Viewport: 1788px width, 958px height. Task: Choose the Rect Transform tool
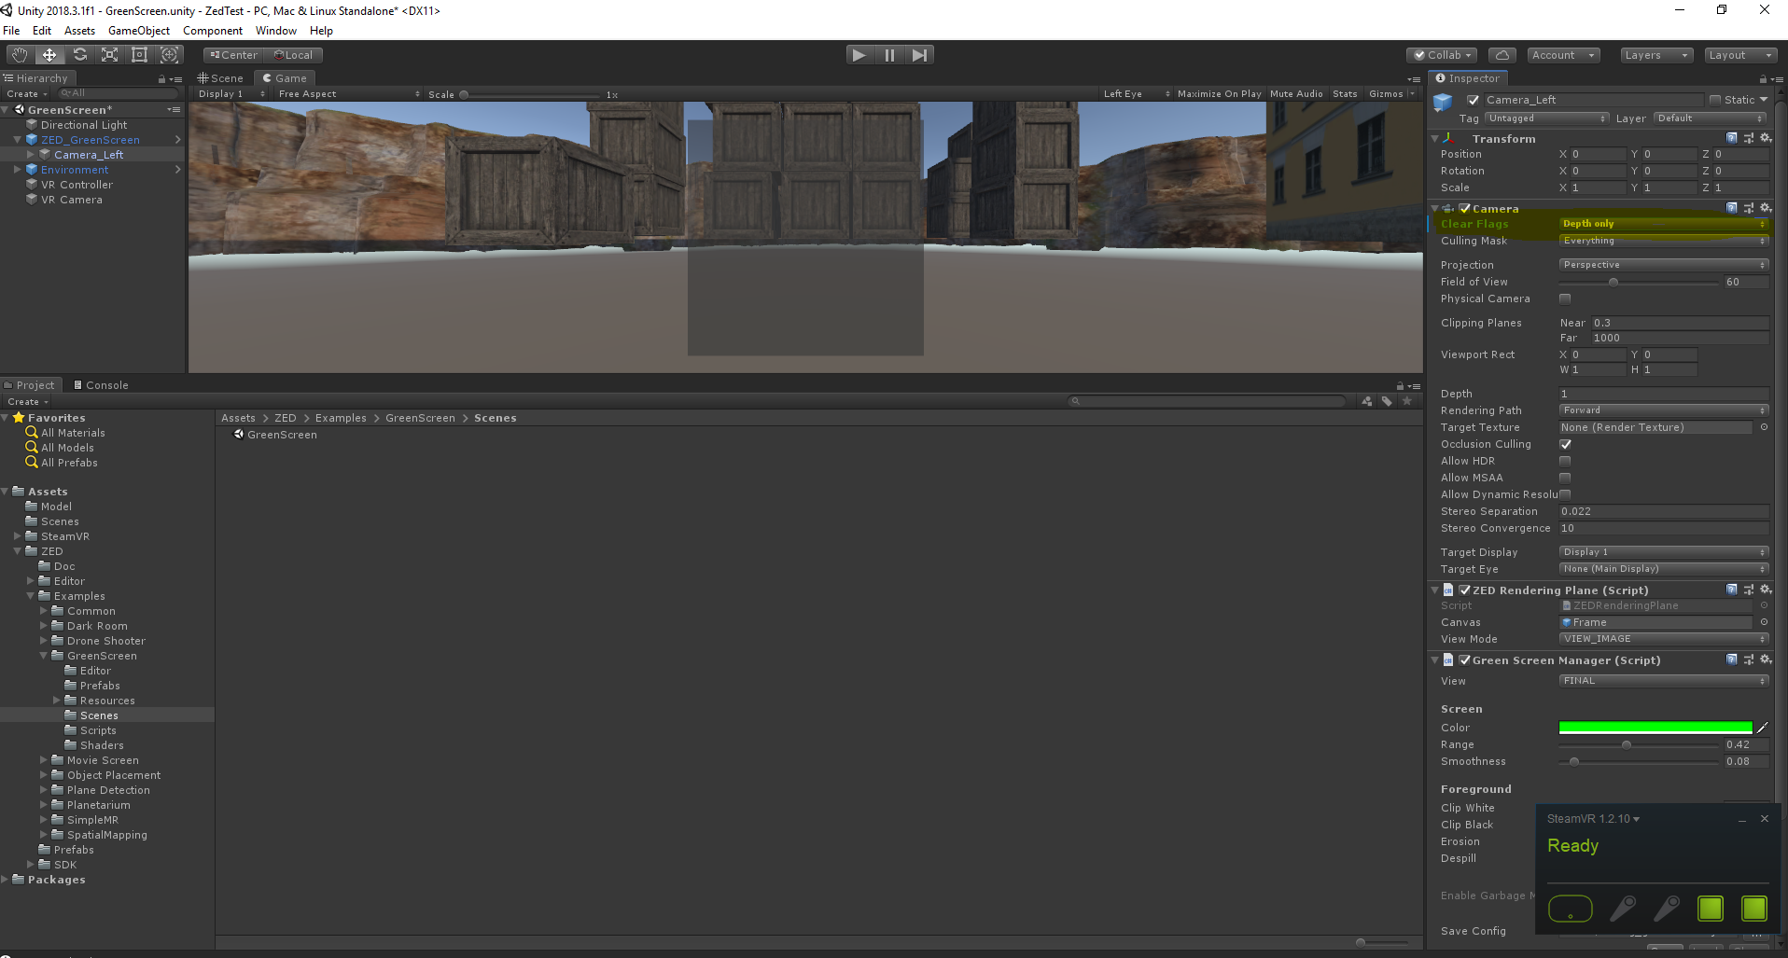coord(139,54)
